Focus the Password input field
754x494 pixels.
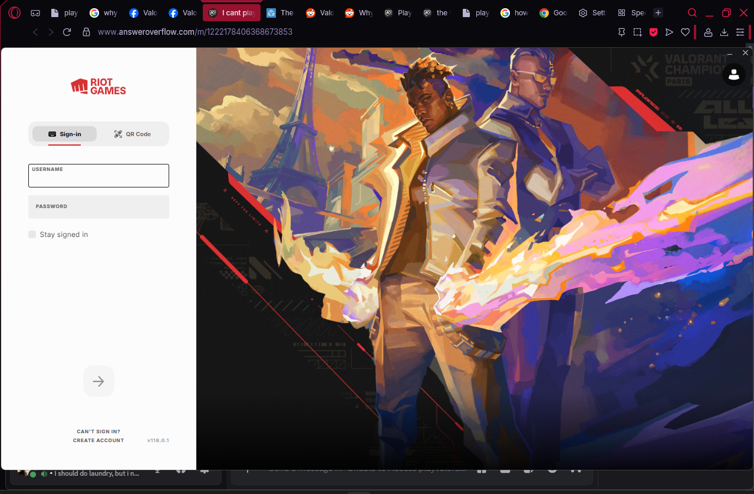pos(98,207)
